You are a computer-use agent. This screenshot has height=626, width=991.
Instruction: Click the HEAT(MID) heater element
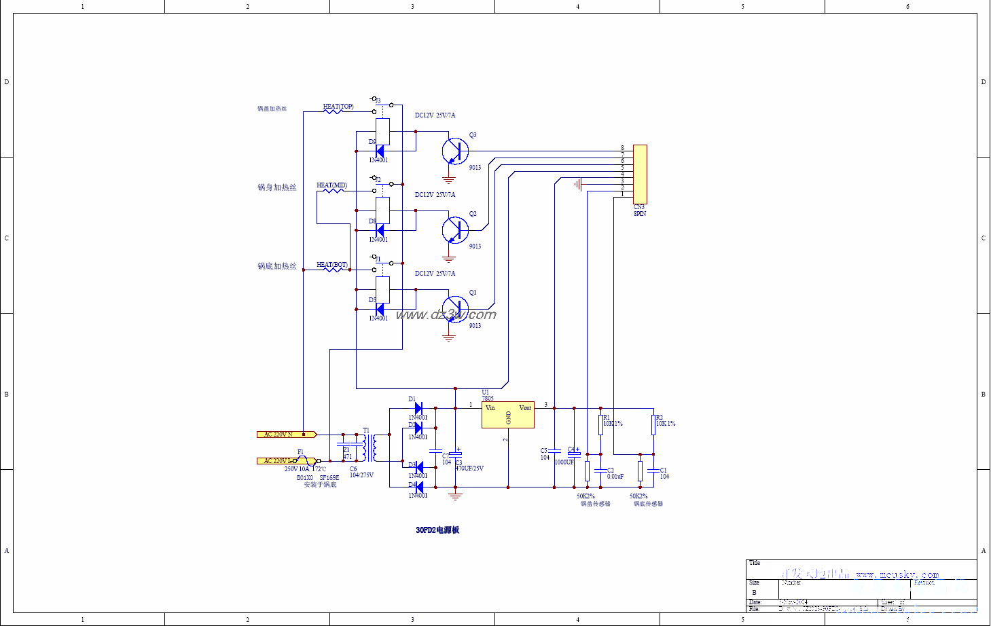click(333, 191)
